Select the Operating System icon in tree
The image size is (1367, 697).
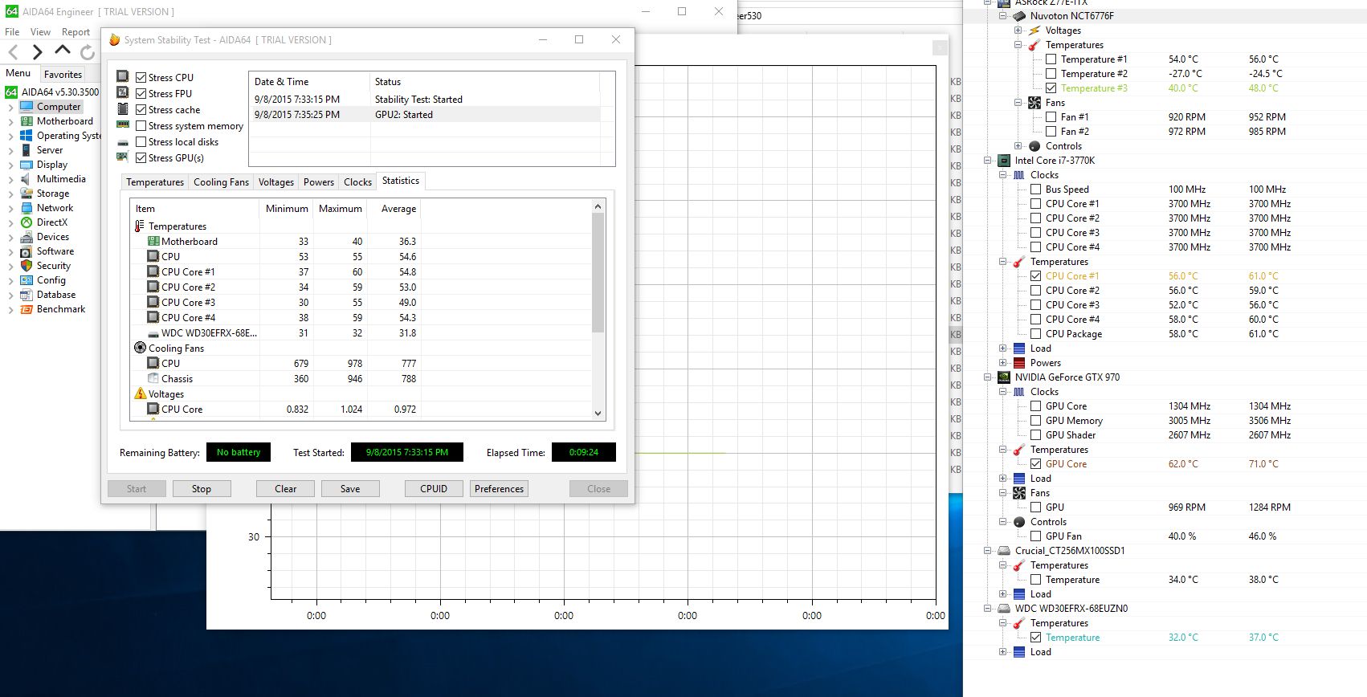click(27, 136)
